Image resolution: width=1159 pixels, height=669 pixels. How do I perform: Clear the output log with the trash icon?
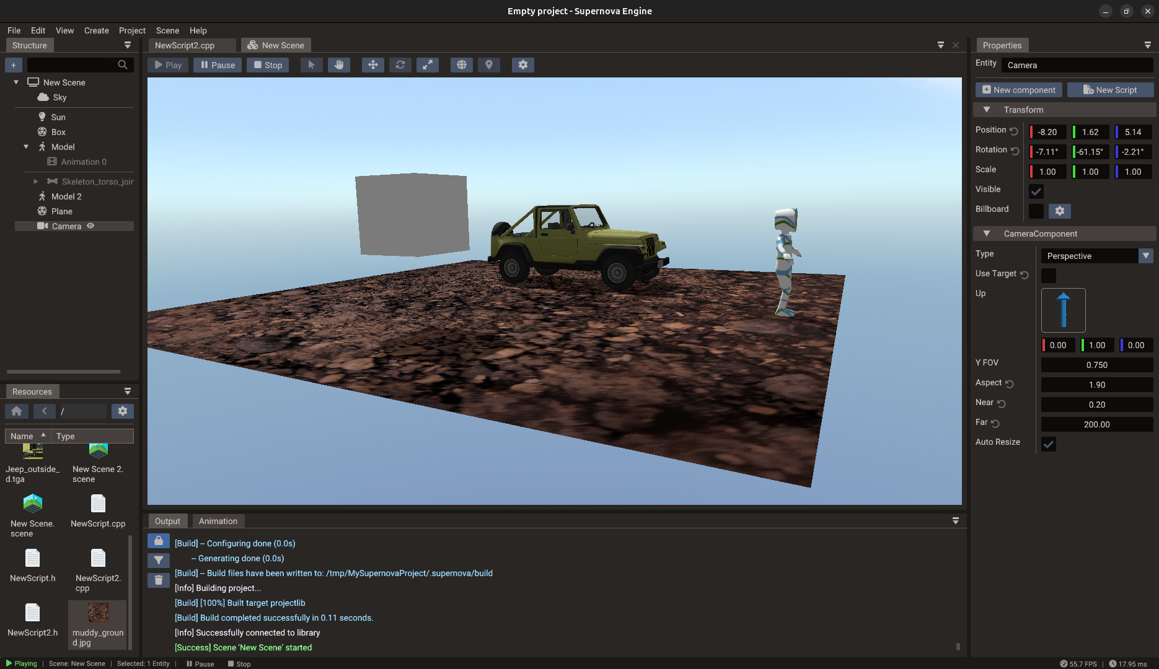(158, 580)
